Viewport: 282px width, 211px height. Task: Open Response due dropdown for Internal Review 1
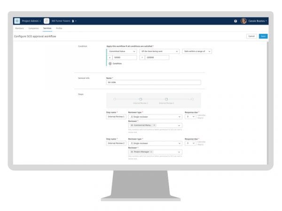point(190,117)
